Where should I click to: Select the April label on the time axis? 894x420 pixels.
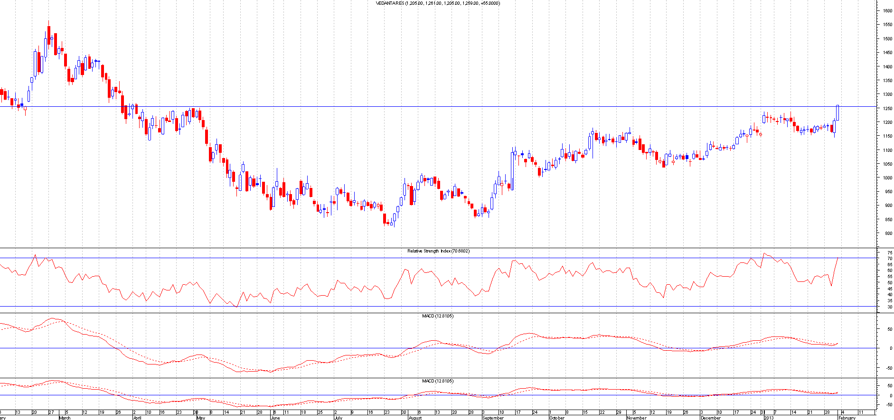137,418
